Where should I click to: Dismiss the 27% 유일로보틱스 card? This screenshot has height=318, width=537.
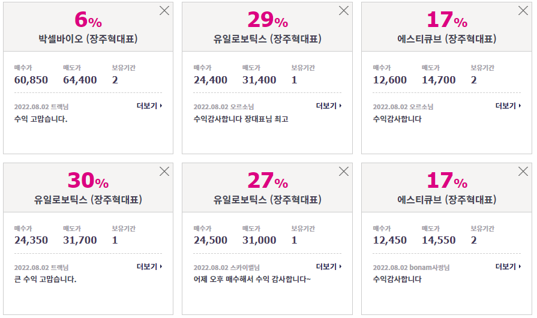click(344, 171)
